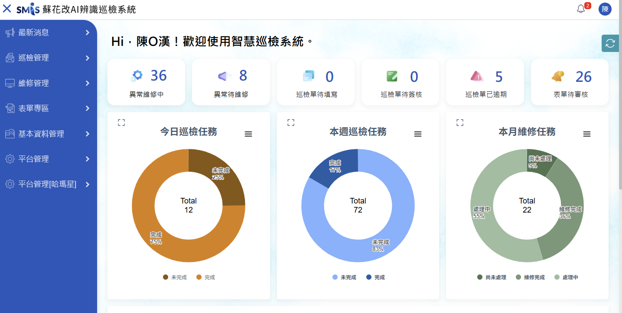The image size is (622, 313).
Task: Open user avatar 陳 menu
Action: 605,9
